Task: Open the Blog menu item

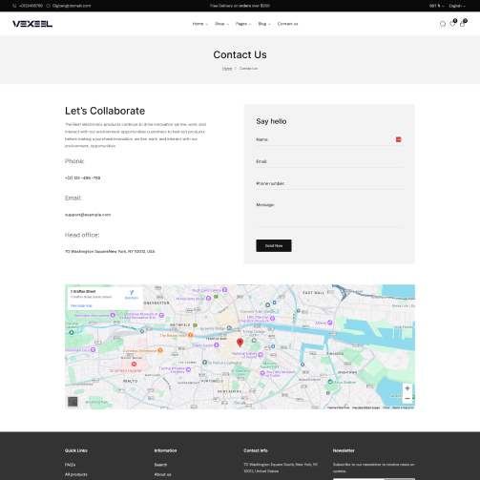Action: coord(264,24)
